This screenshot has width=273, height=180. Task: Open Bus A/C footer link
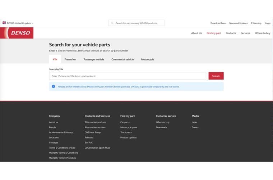(x=89, y=143)
